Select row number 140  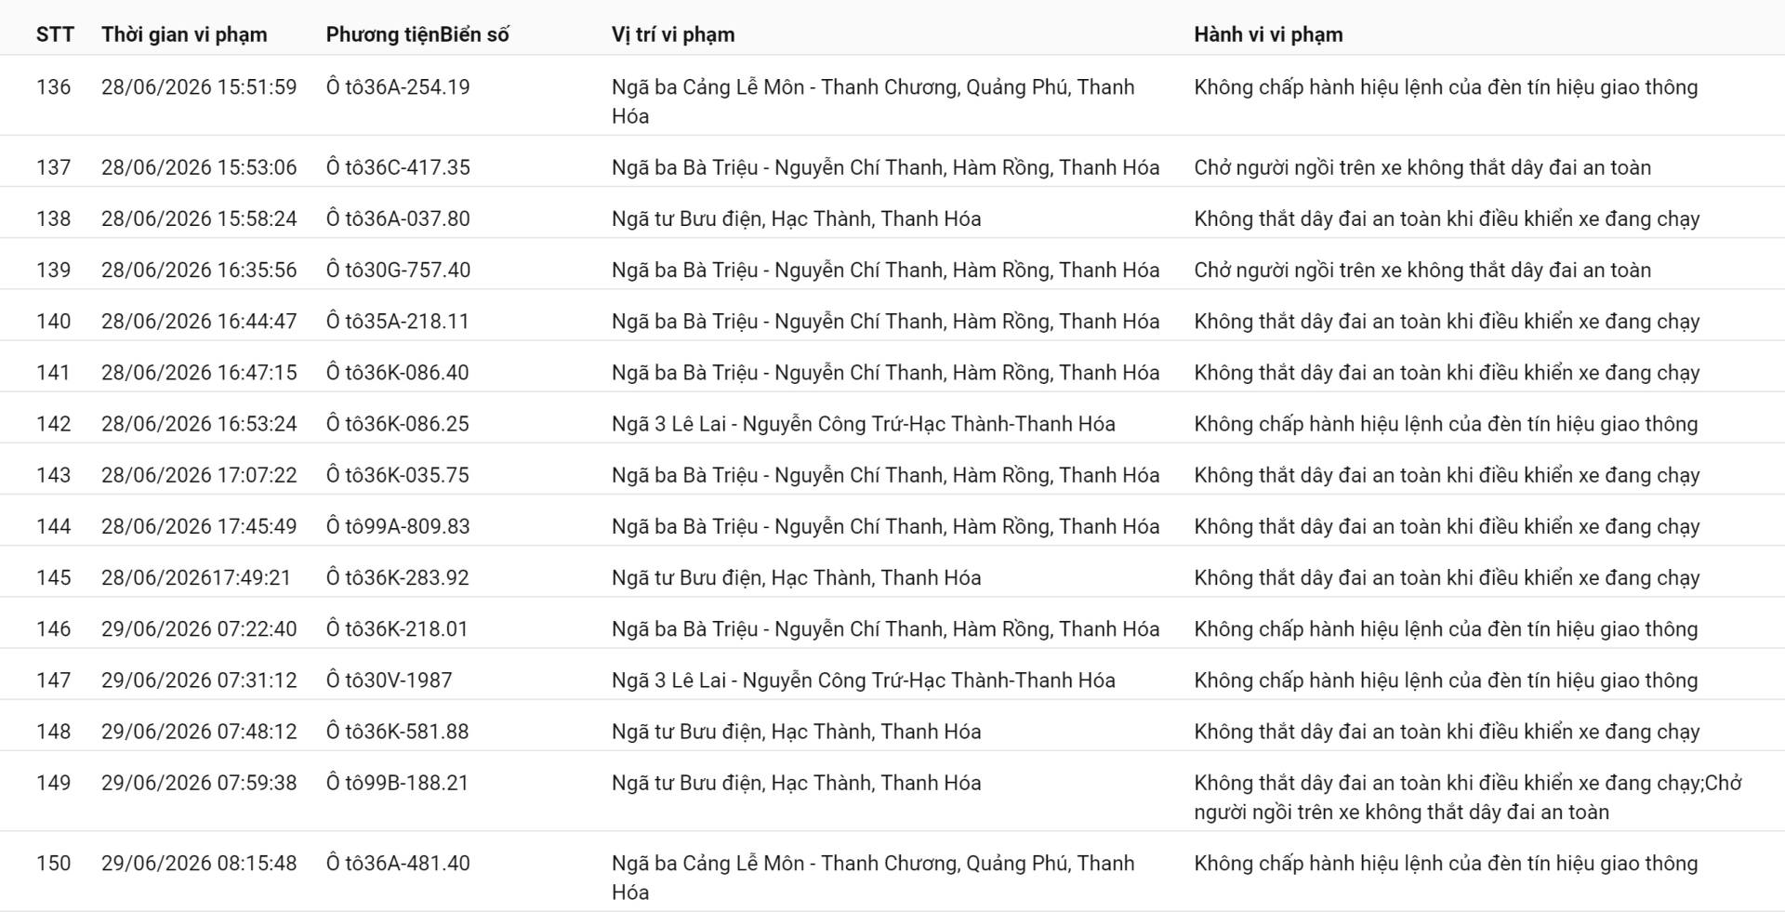point(53,321)
